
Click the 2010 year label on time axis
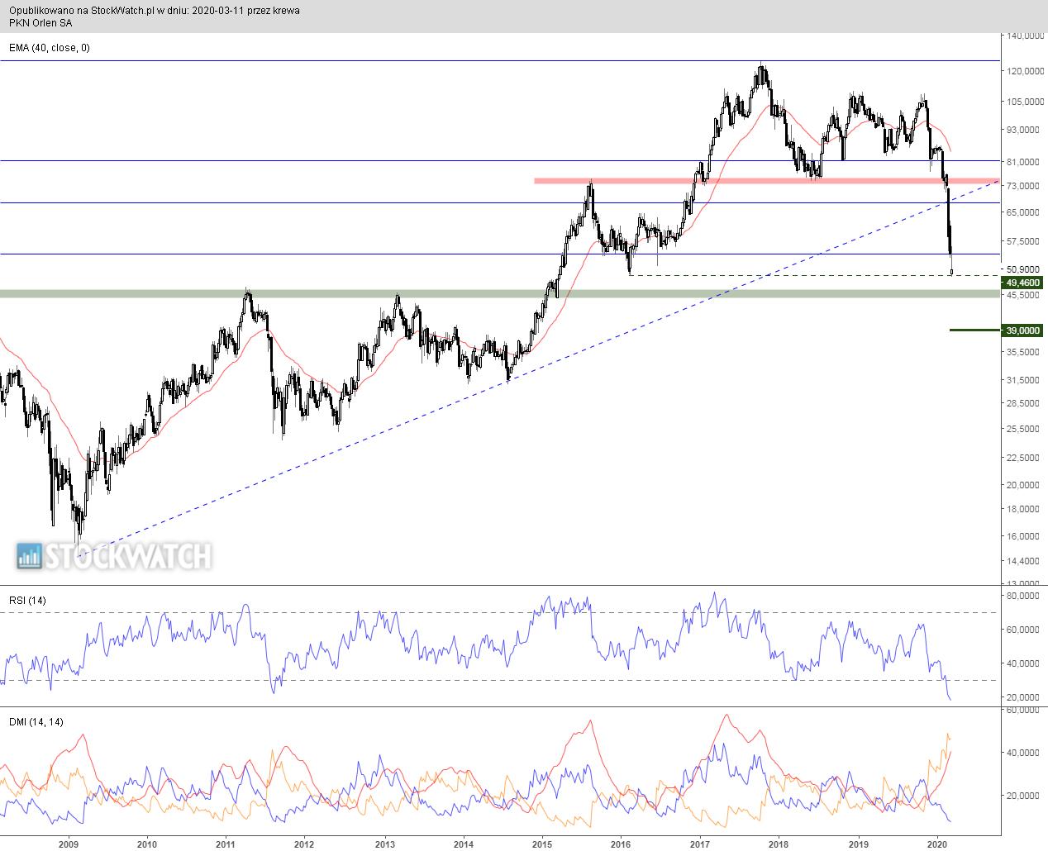click(x=146, y=844)
